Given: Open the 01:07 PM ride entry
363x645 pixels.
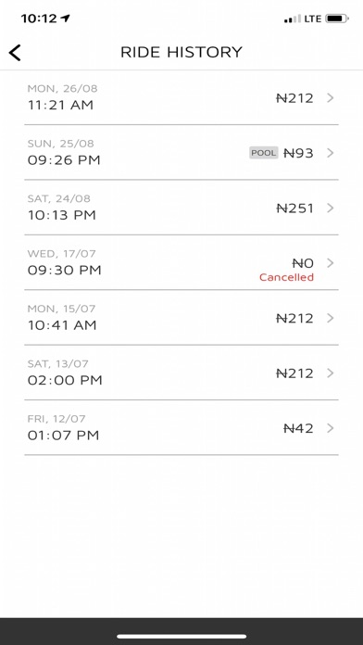Looking at the screenshot, I should (181, 428).
